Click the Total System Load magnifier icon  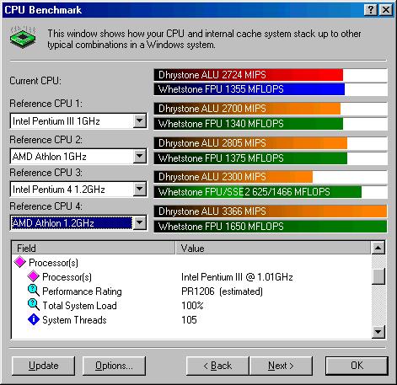(34, 305)
